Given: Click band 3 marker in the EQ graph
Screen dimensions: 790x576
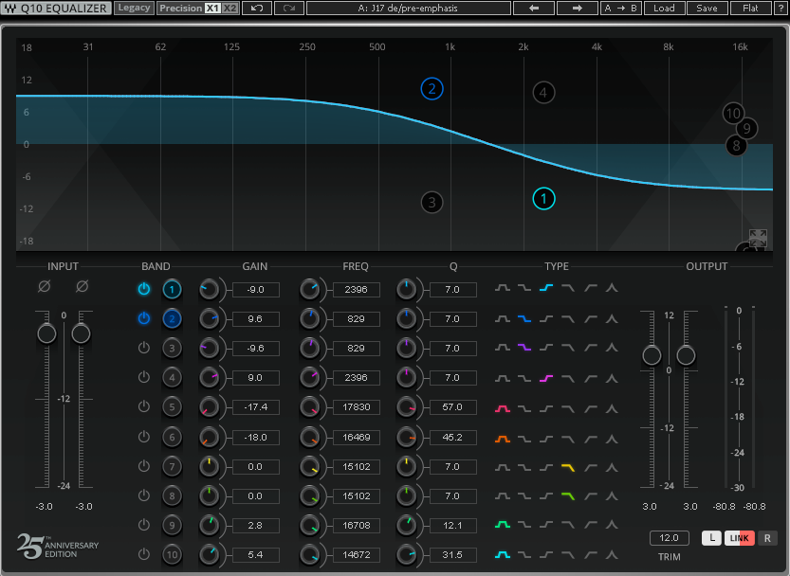Looking at the screenshot, I should click(432, 203).
